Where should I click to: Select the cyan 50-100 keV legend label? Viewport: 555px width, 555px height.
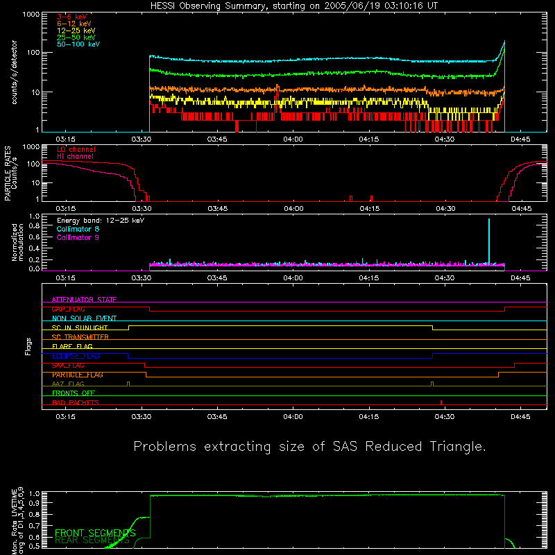pyautogui.click(x=78, y=44)
